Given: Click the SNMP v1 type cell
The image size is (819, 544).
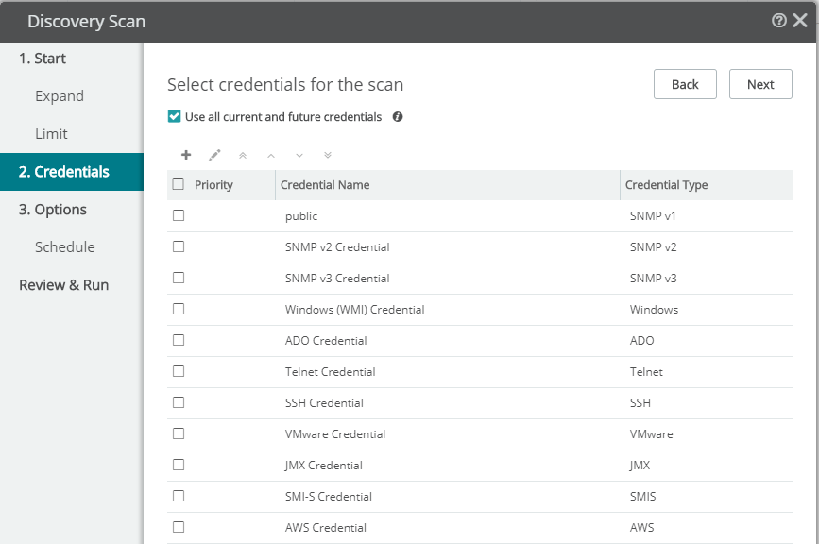Looking at the screenshot, I should tap(653, 216).
